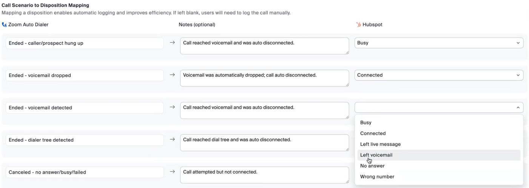
Task: Select Connected from the dropdown list
Action: tap(373, 133)
